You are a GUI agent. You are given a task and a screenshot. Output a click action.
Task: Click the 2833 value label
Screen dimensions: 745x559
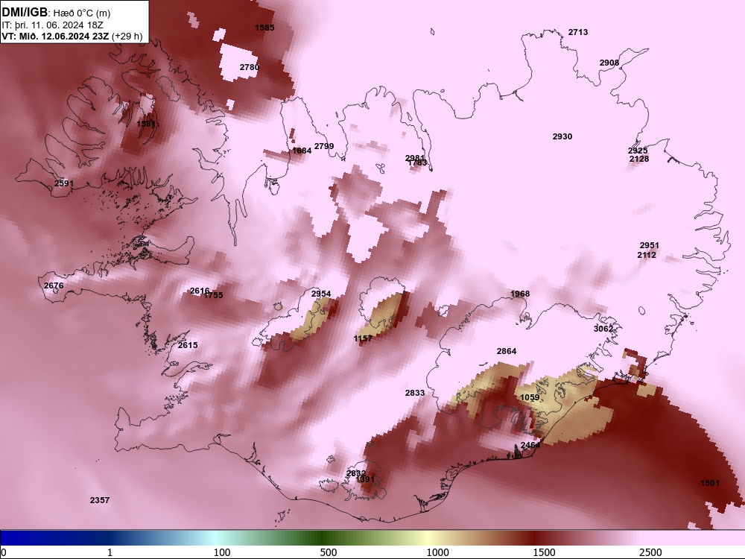click(x=415, y=393)
